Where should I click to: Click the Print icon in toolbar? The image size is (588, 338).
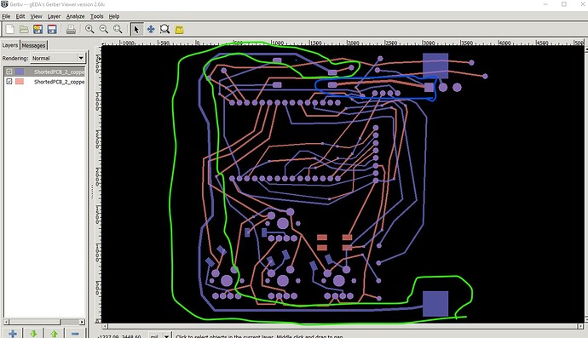[x=71, y=29]
